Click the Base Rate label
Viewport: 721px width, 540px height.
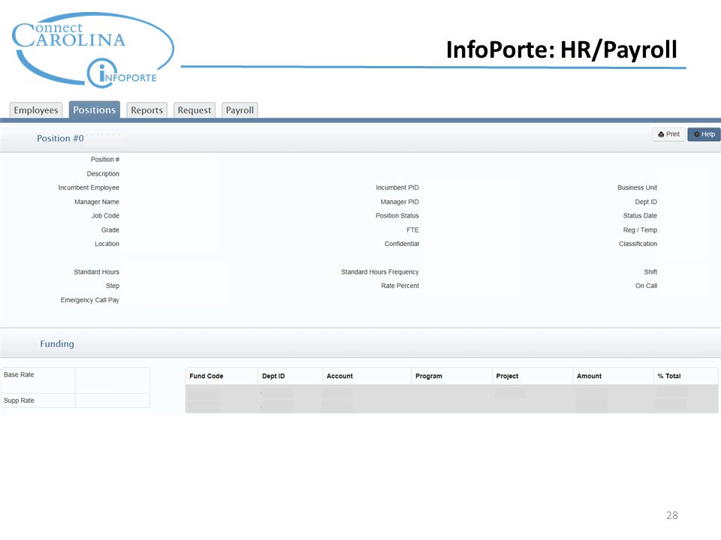(19, 375)
